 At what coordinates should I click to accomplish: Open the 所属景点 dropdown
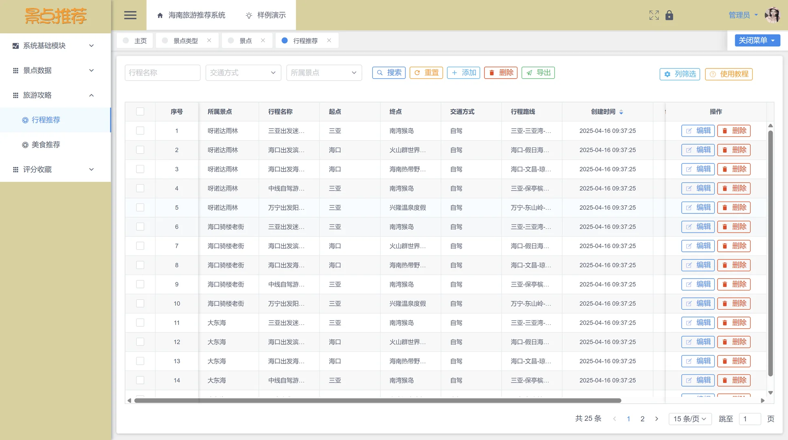(324, 73)
